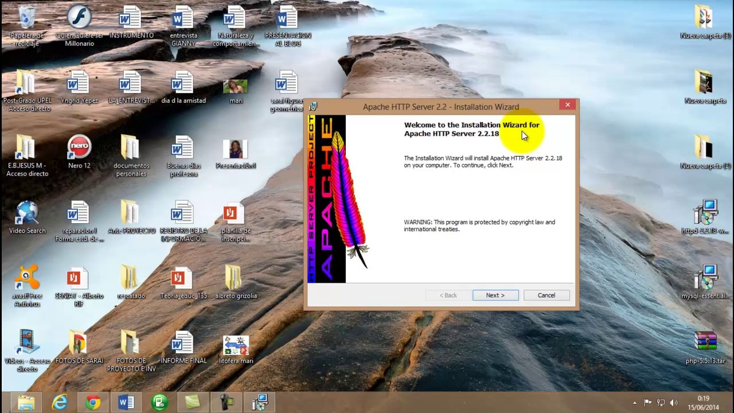The width and height of the screenshot is (734, 413).
Task: Select the Video Search desktop icon
Action: [27, 217]
